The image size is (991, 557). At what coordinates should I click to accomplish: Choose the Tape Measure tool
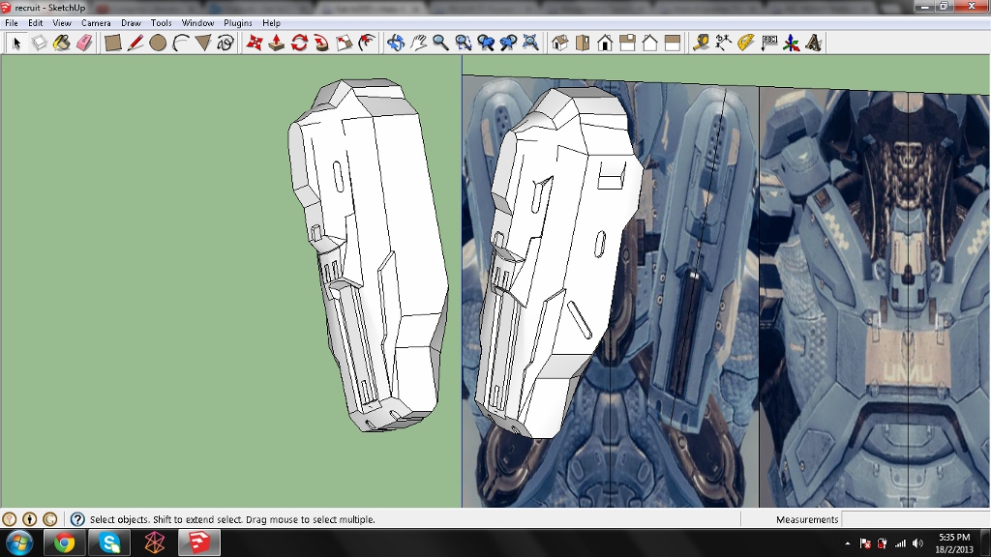701,43
